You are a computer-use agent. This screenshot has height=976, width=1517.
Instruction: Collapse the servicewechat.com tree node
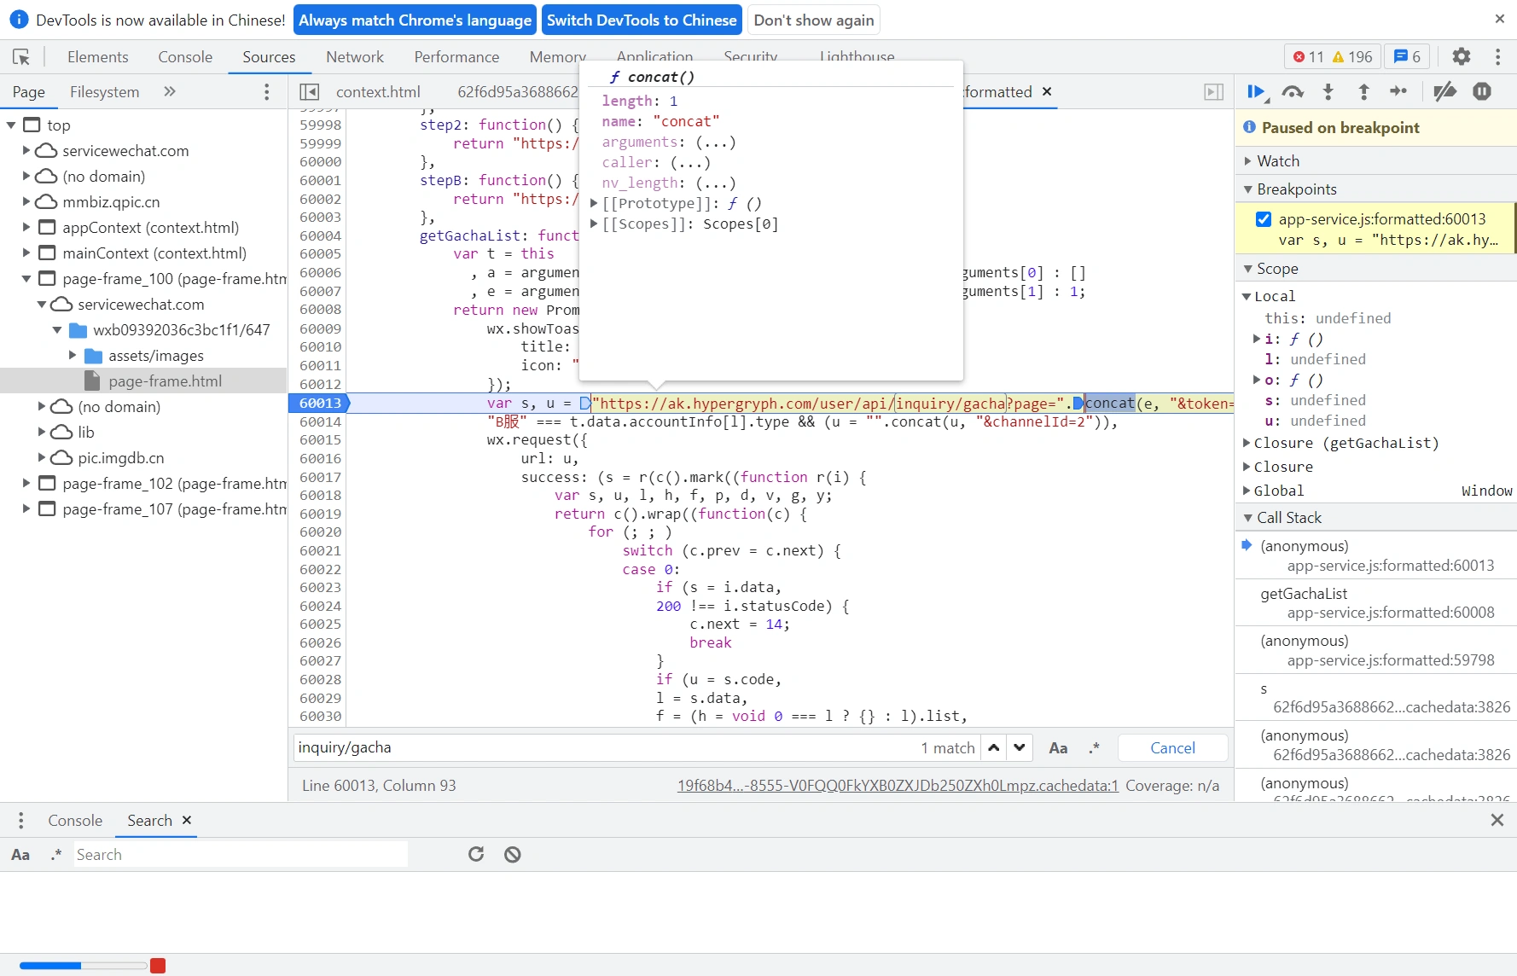click(x=42, y=305)
